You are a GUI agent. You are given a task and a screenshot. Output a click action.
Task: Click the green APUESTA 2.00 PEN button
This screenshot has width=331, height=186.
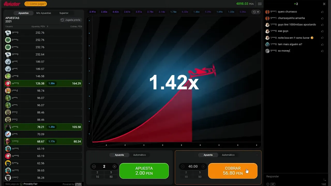pyautogui.click(x=144, y=171)
